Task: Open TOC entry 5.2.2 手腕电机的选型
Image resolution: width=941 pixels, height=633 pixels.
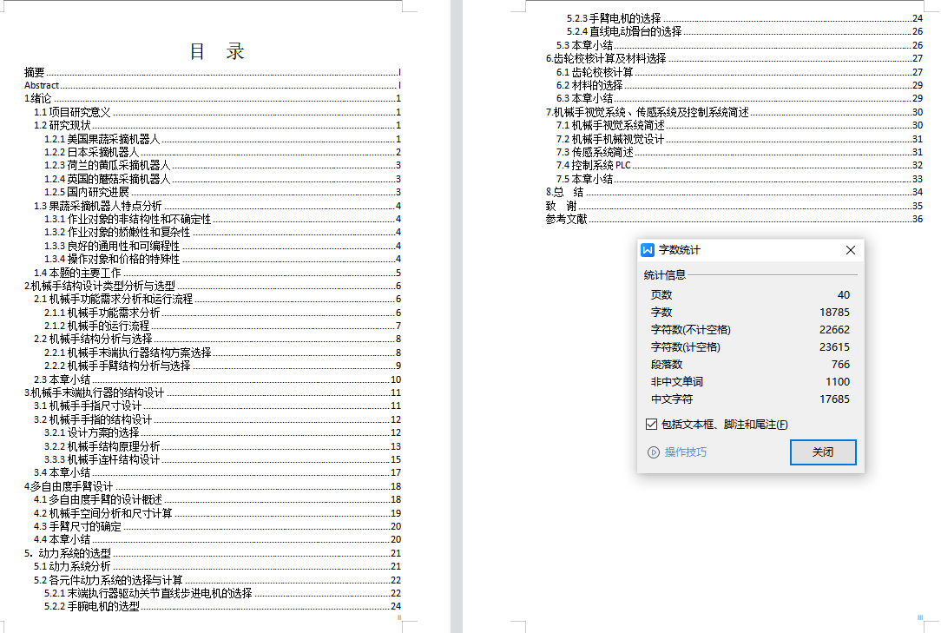Action: pyautogui.click(x=222, y=607)
